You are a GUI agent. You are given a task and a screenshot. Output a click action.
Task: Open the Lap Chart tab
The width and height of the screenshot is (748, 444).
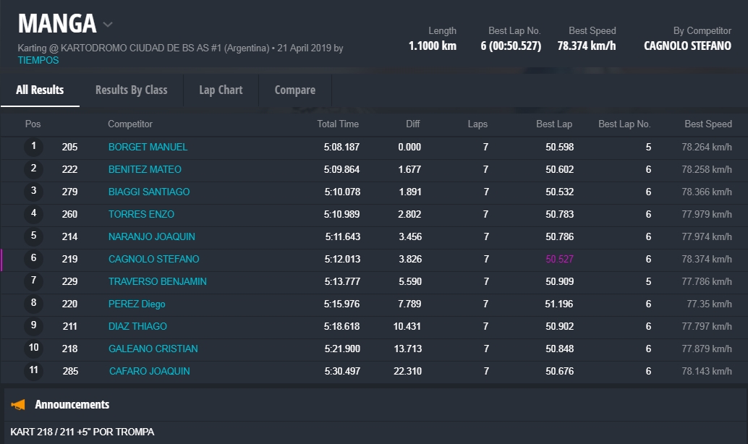(x=221, y=90)
